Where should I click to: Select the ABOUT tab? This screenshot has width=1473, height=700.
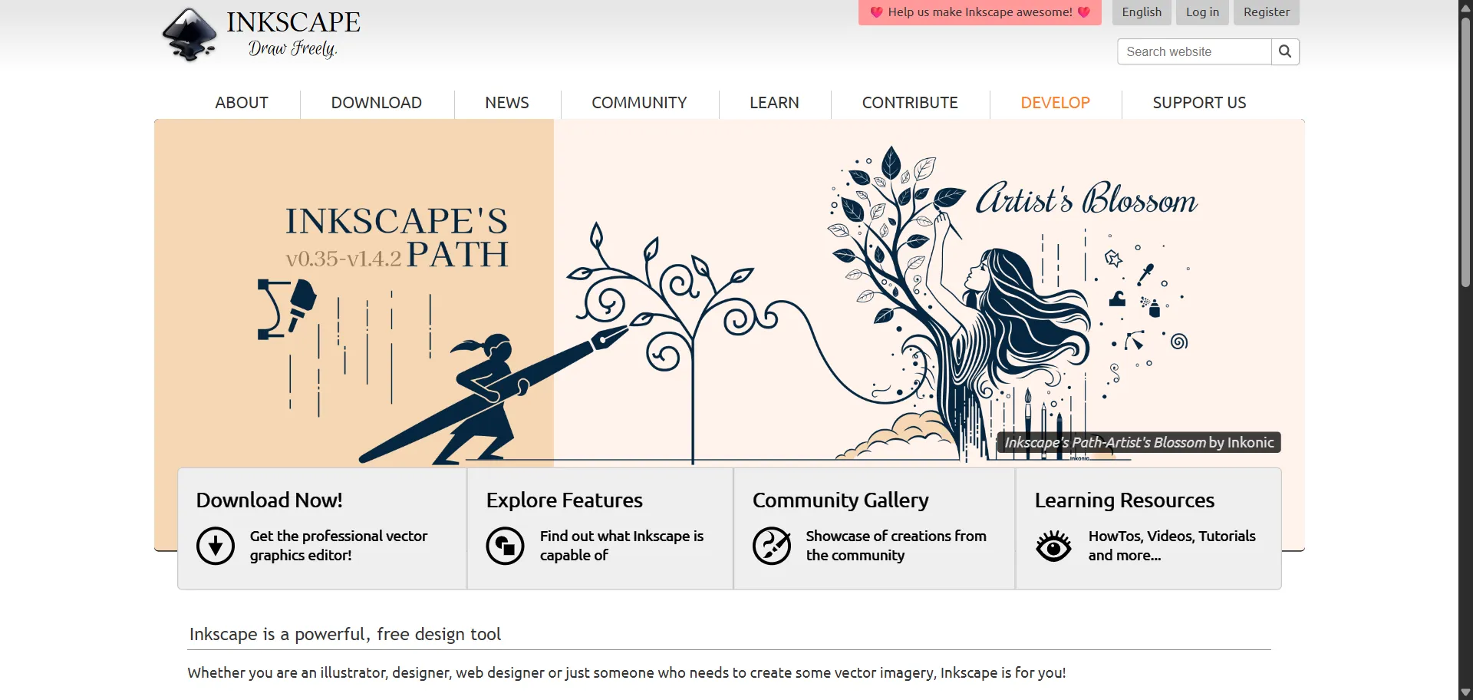coord(241,102)
